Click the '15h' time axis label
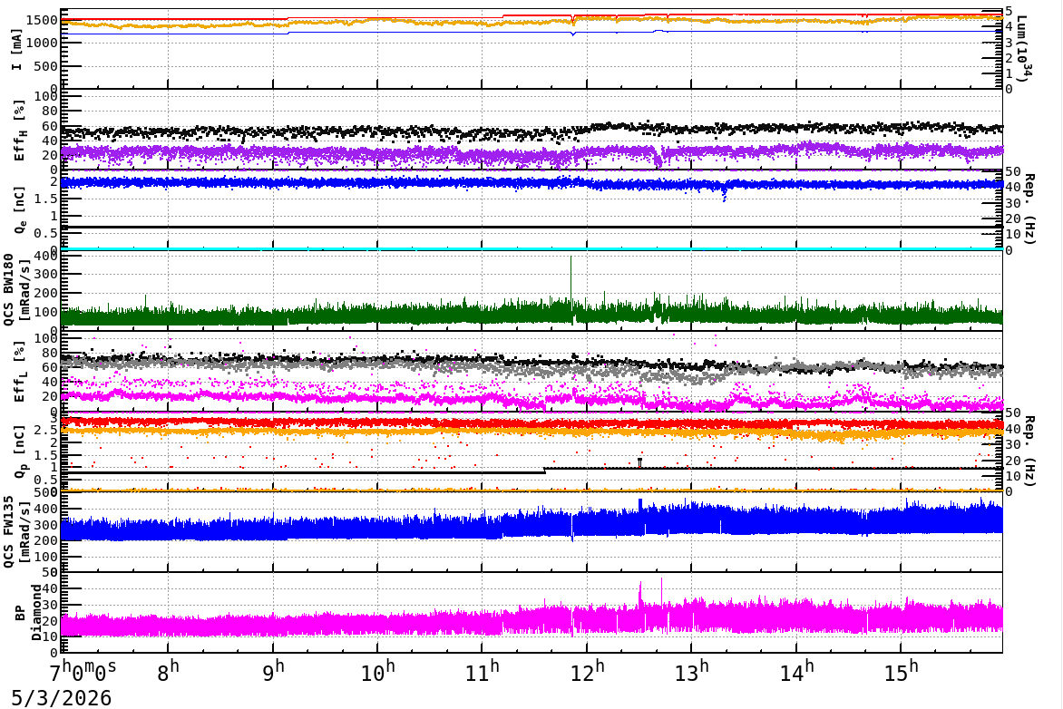 click(x=901, y=671)
